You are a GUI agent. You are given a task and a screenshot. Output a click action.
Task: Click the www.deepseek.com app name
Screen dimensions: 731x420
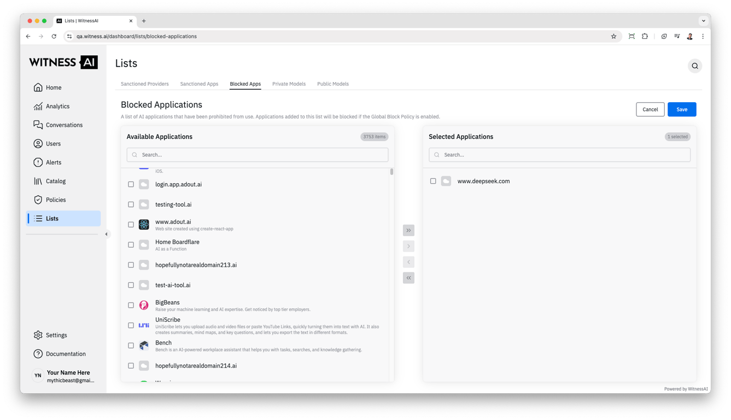483,181
